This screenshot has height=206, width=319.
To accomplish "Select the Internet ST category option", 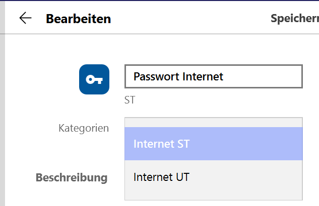I will (x=214, y=144).
